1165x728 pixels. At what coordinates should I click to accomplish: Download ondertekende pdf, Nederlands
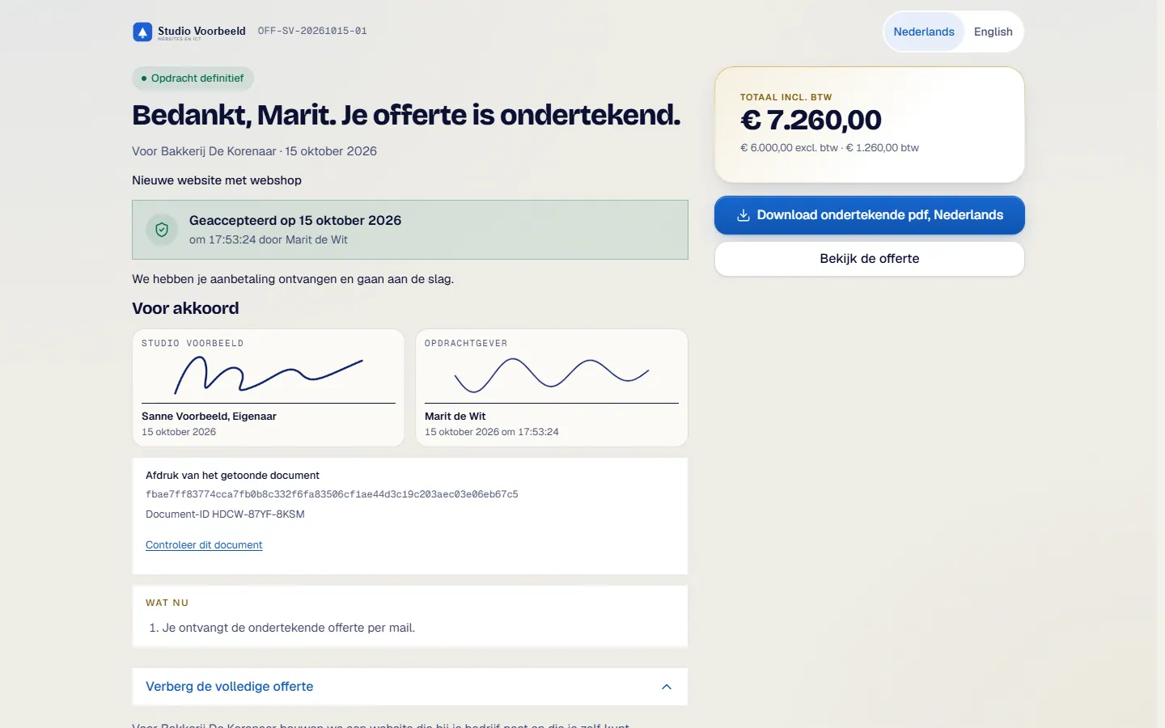point(870,215)
